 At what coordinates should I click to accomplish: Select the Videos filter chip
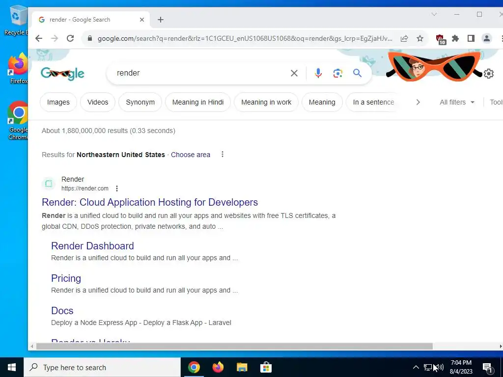pyautogui.click(x=98, y=102)
